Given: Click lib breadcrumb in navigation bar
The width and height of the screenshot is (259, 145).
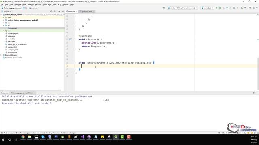Looking at the screenshot, I should (25, 8).
